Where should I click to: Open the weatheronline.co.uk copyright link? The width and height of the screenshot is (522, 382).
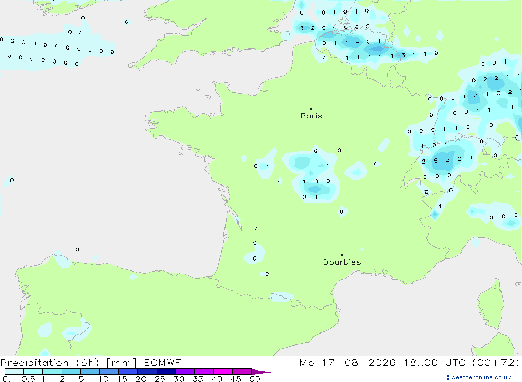tap(478, 377)
